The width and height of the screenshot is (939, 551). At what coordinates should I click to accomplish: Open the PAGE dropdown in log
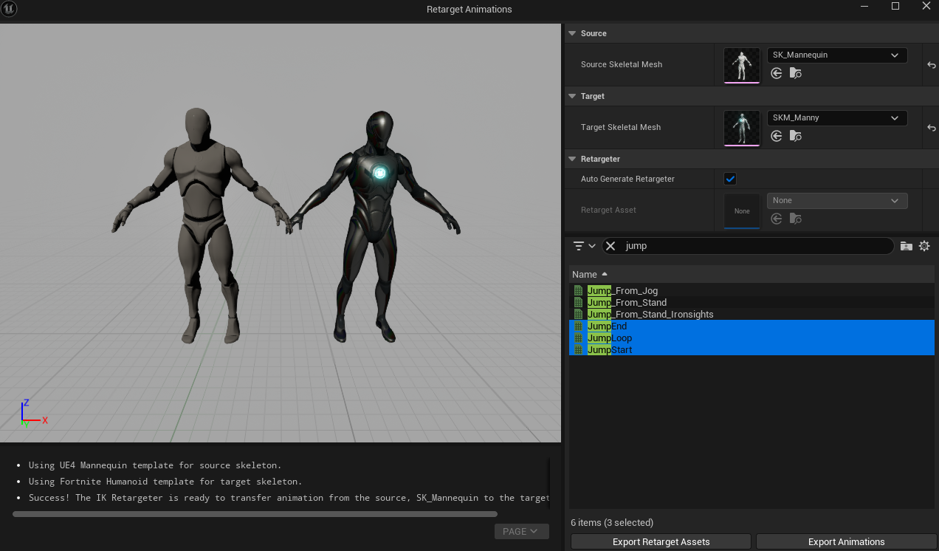click(x=521, y=532)
